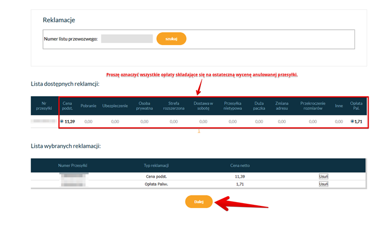Click the Inne column header

click(x=339, y=105)
